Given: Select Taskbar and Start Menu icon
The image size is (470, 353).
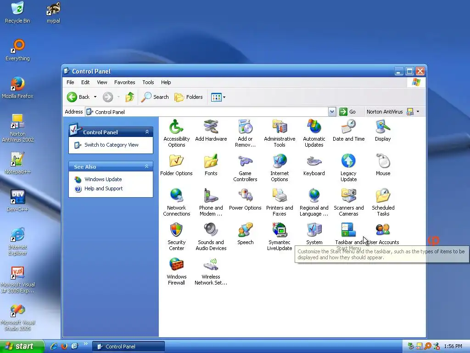Looking at the screenshot, I should click(x=349, y=230).
